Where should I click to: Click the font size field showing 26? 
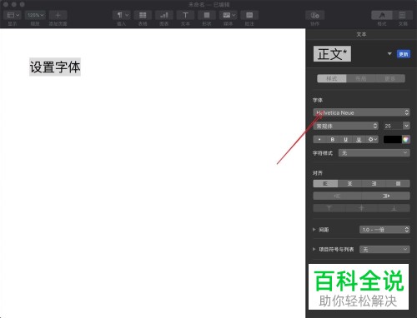[x=393, y=126]
